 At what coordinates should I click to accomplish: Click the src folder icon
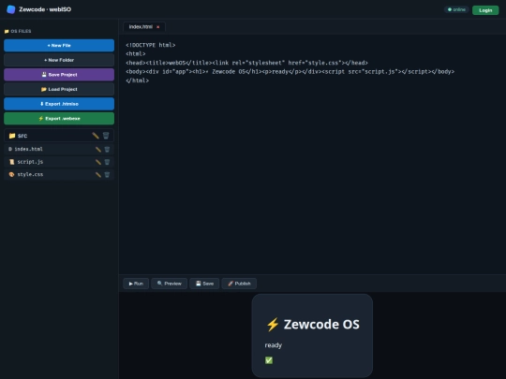12,136
